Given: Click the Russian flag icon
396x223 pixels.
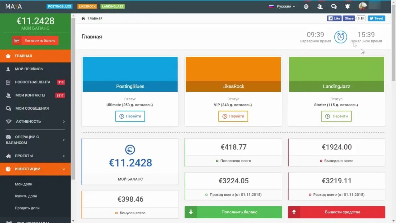Looking at the screenshot, I should tap(271, 6).
